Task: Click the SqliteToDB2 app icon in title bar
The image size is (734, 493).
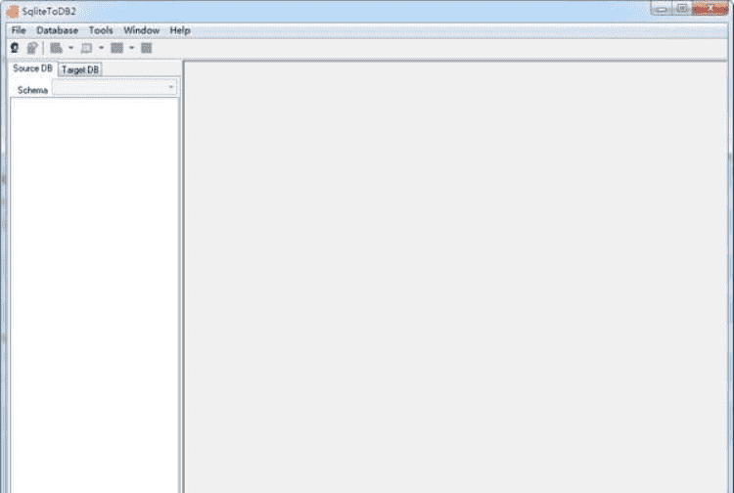Action: (13, 11)
